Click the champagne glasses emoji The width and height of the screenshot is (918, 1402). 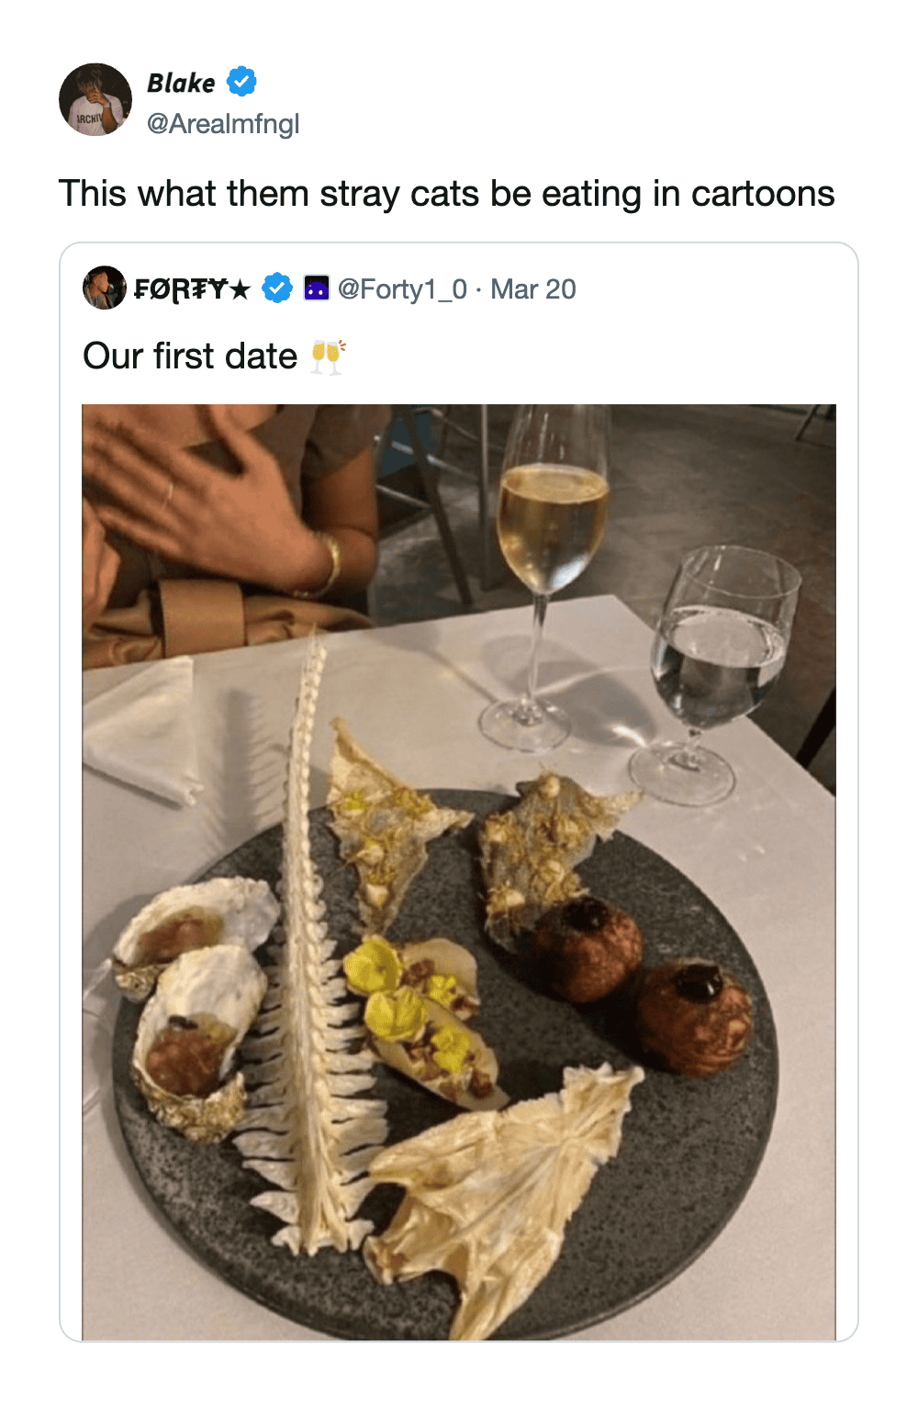coord(328,356)
